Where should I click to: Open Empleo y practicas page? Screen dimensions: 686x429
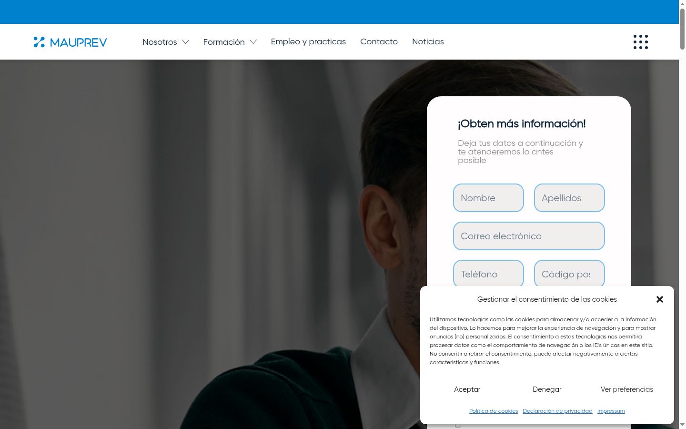click(x=308, y=41)
